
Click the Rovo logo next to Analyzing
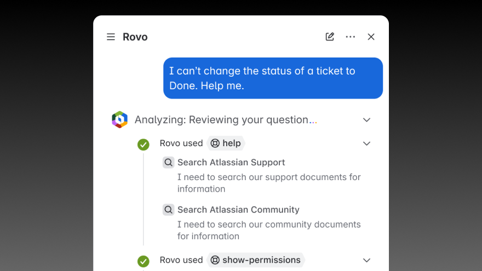point(119,119)
